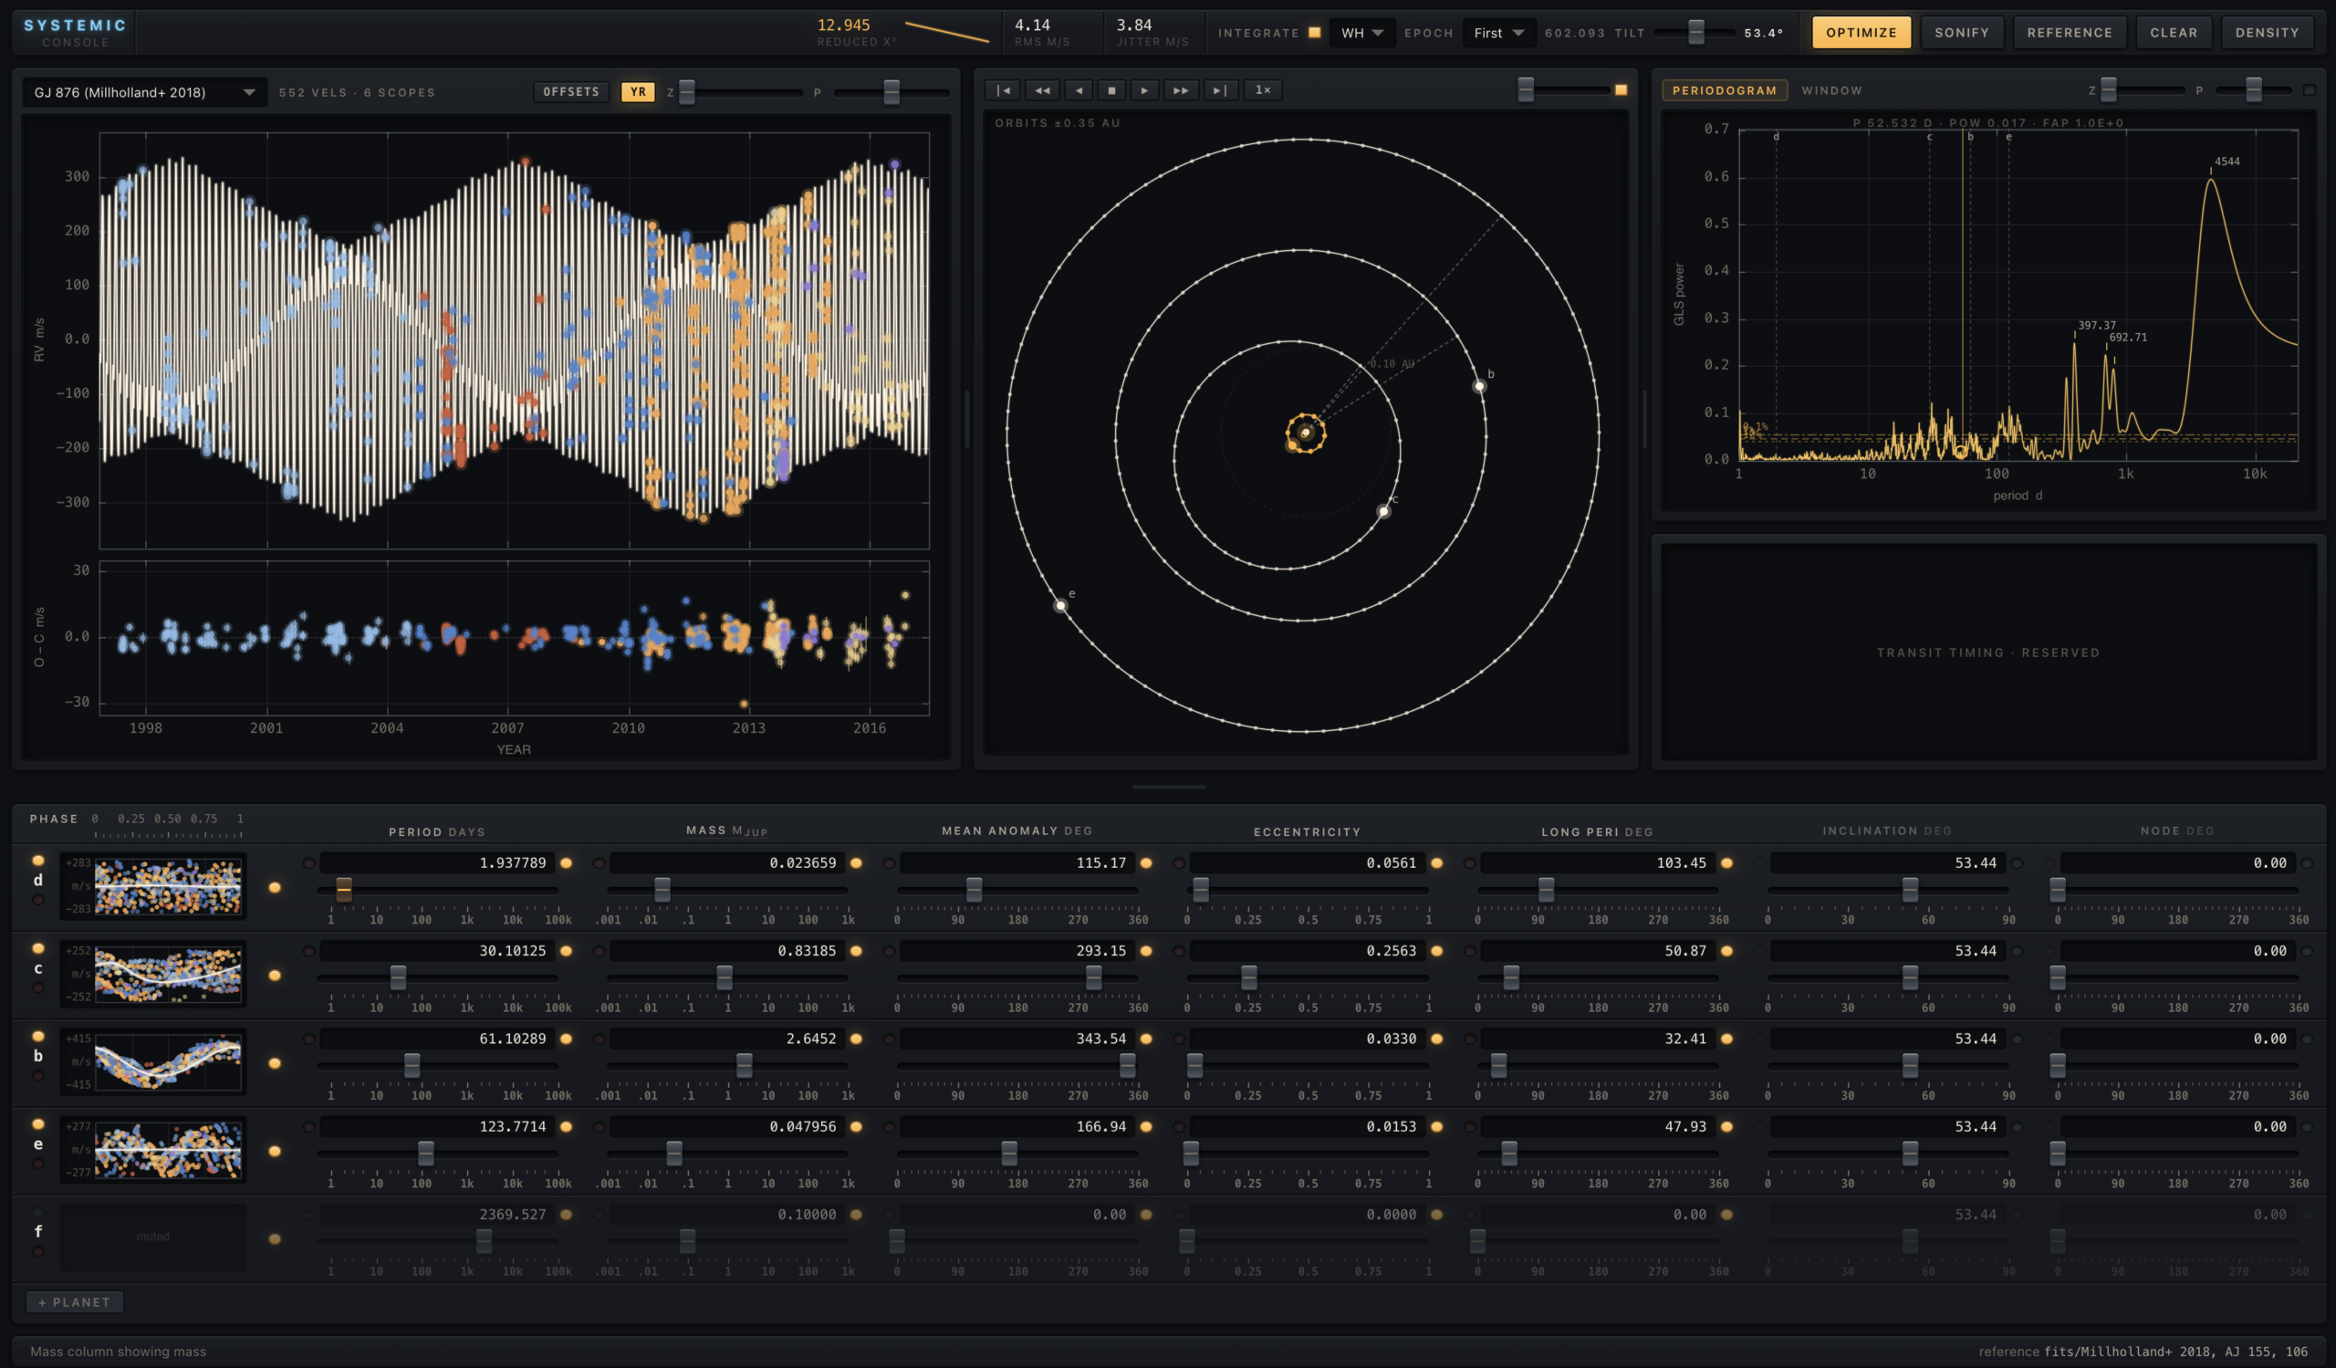Viewport: 2336px width, 1368px height.
Task: Click the OPTIMIZE button
Action: coord(1861,33)
